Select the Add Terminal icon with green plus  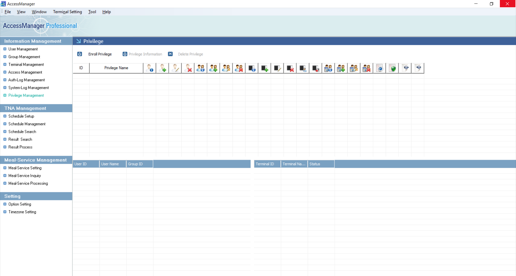click(x=264, y=68)
